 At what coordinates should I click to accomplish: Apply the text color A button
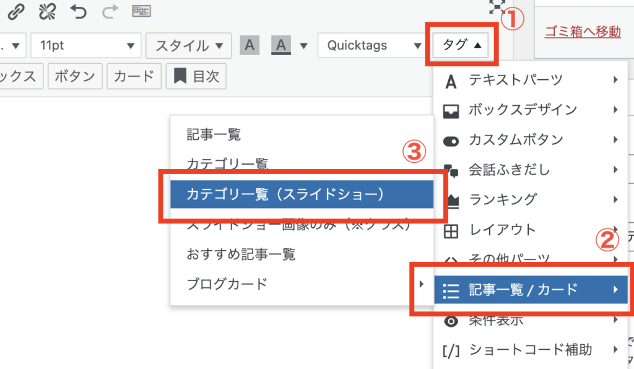pos(250,46)
